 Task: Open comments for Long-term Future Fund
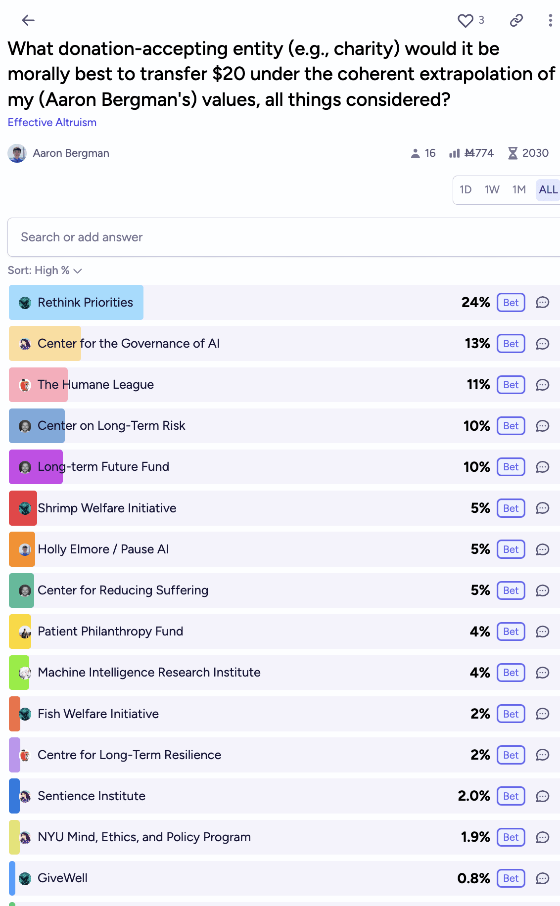(543, 467)
